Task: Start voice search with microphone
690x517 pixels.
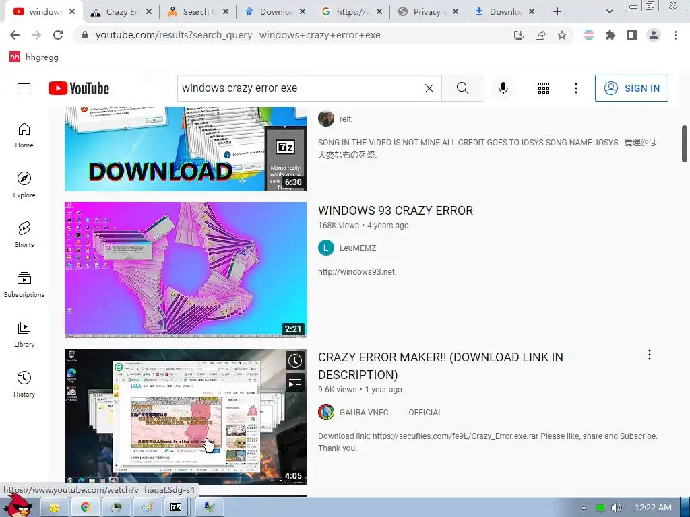Action: click(503, 88)
